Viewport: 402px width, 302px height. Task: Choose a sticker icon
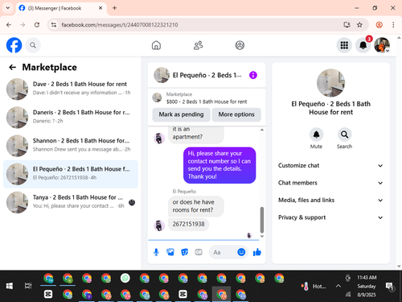184,252
